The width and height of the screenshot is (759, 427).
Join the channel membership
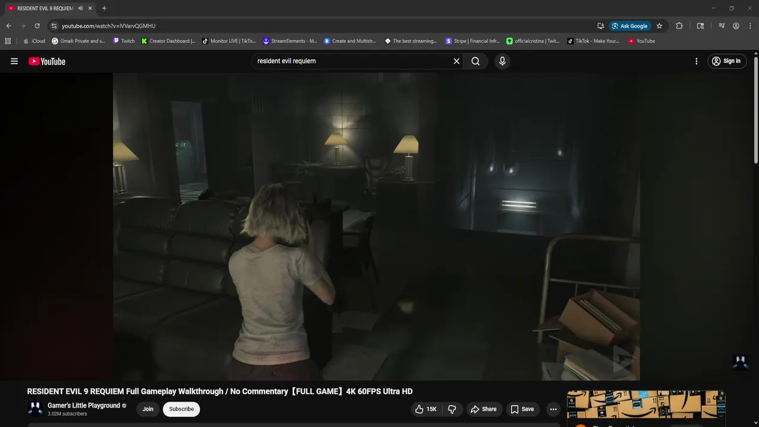pos(148,409)
